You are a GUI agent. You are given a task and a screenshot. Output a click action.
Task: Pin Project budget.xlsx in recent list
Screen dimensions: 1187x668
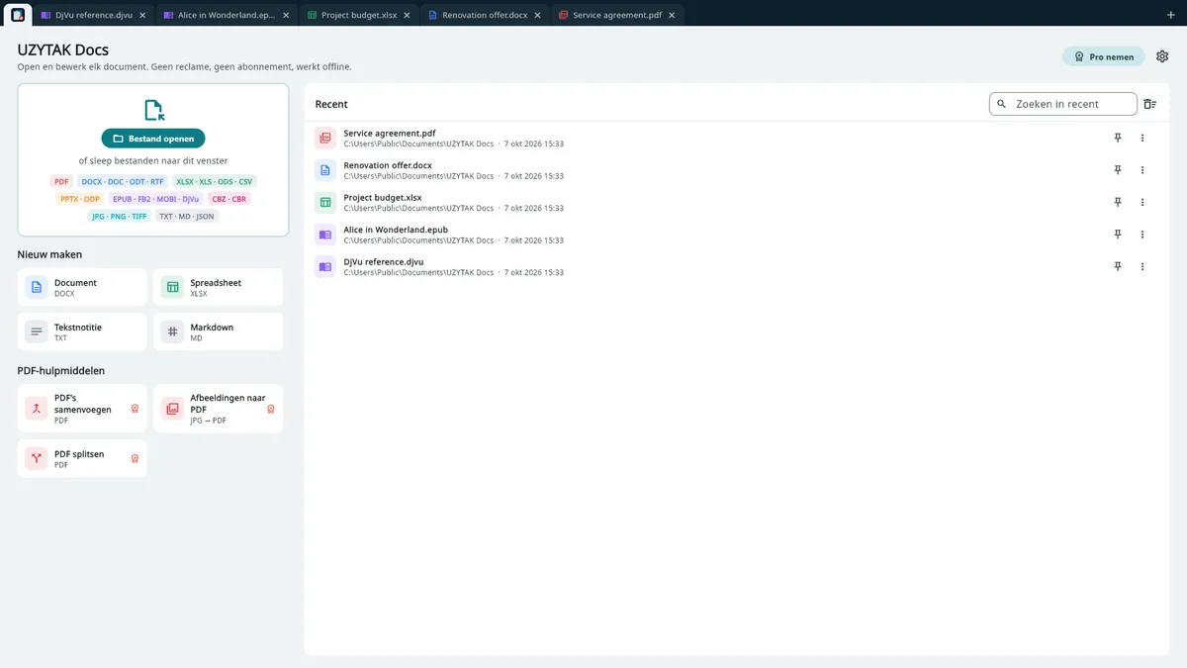[1118, 203]
